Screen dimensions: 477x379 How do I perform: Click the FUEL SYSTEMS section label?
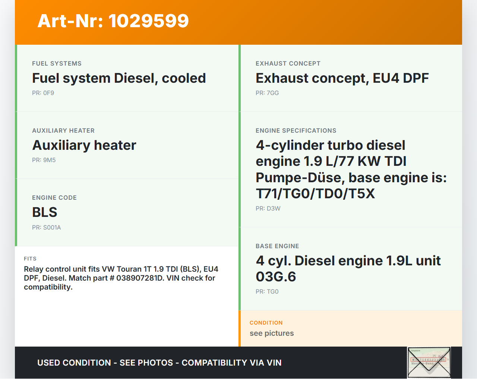pos(57,64)
